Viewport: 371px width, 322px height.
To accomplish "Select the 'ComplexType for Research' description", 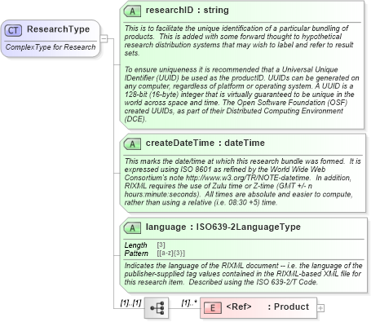I will pyautogui.click(x=51, y=47).
